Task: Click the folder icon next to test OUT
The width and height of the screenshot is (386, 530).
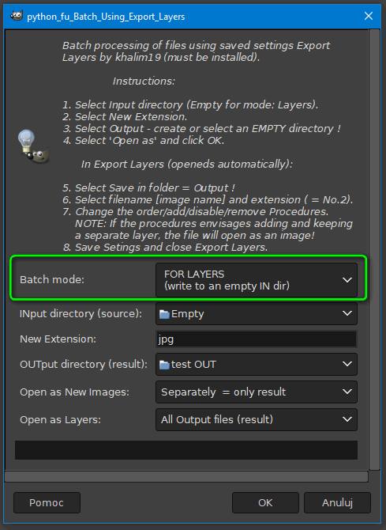Action: pyautogui.click(x=164, y=365)
